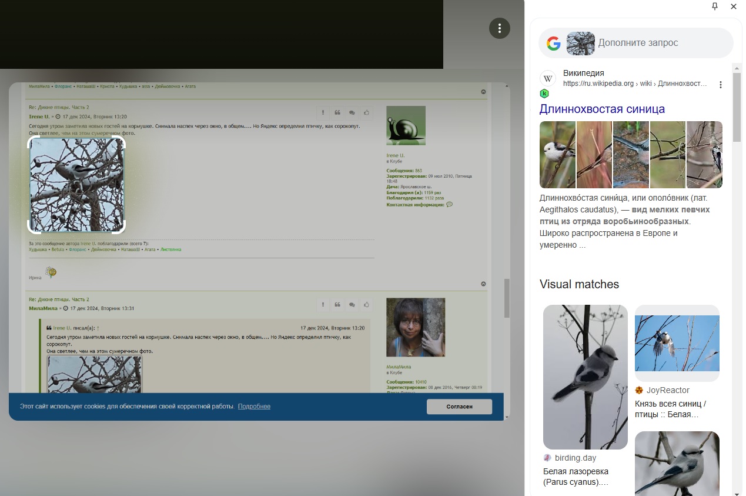Viewport: 746px width, 496px height.
Task: Pin the Google Lens side panel
Action: pyautogui.click(x=715, y=6)
